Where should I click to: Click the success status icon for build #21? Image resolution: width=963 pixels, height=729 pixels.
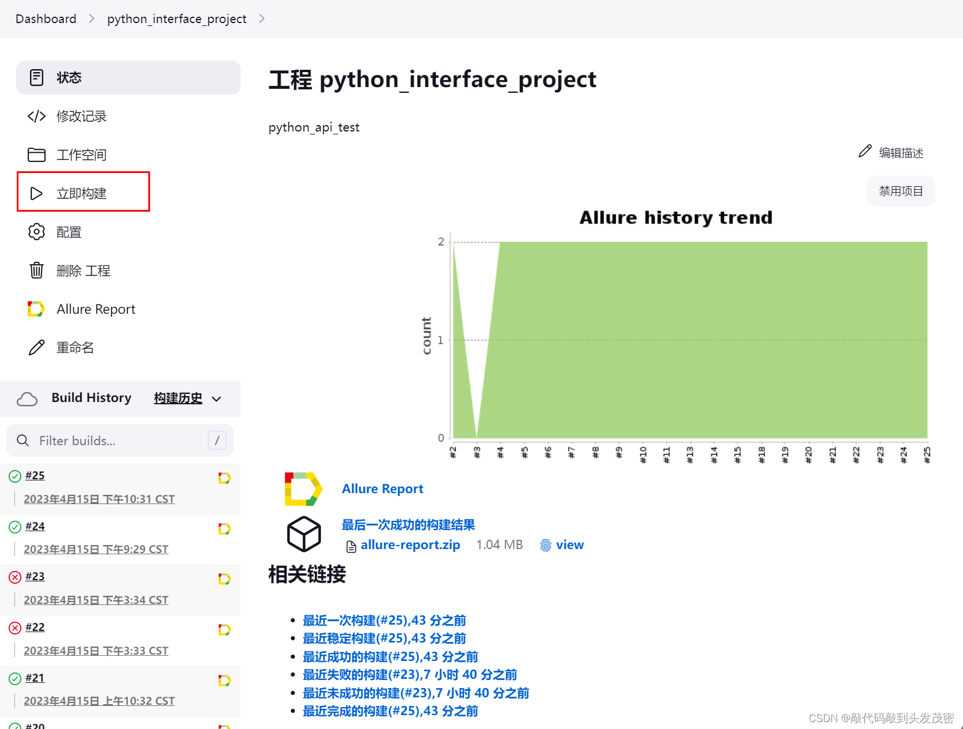(15, 679)
